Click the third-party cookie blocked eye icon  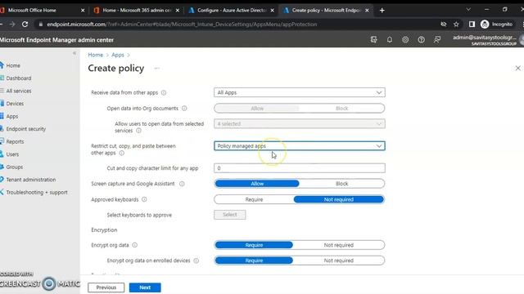point(444,24)
